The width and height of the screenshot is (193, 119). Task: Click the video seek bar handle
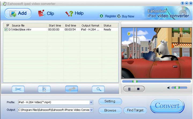pos(135,81)
